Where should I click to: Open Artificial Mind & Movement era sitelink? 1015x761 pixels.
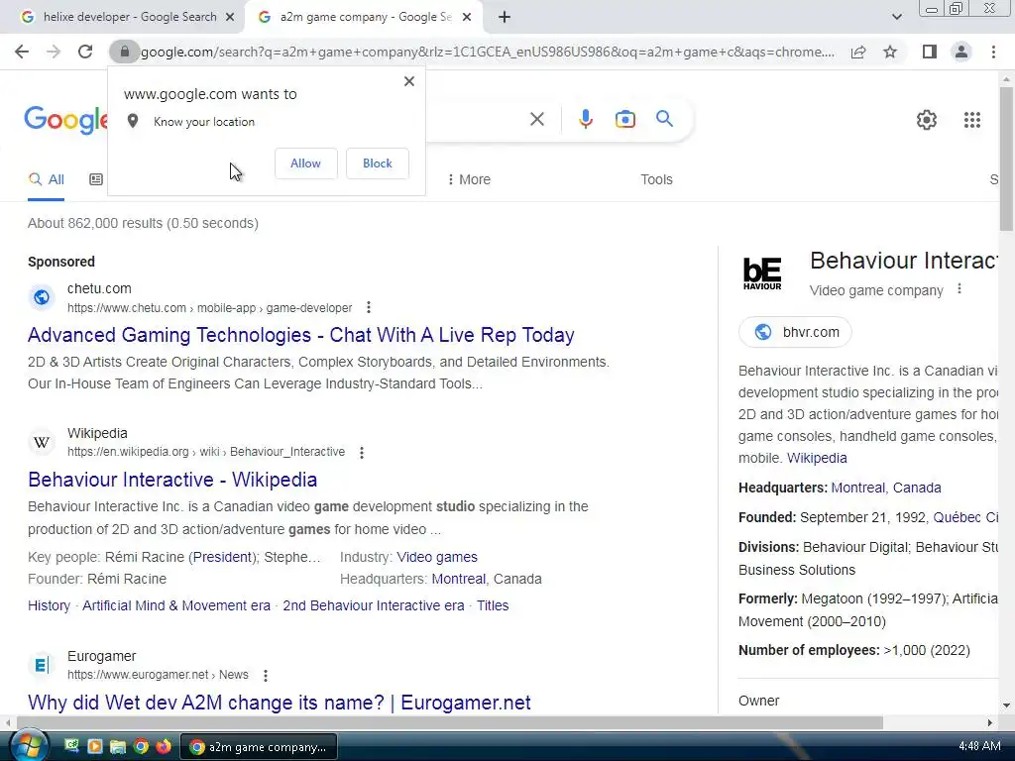[176, 605]
